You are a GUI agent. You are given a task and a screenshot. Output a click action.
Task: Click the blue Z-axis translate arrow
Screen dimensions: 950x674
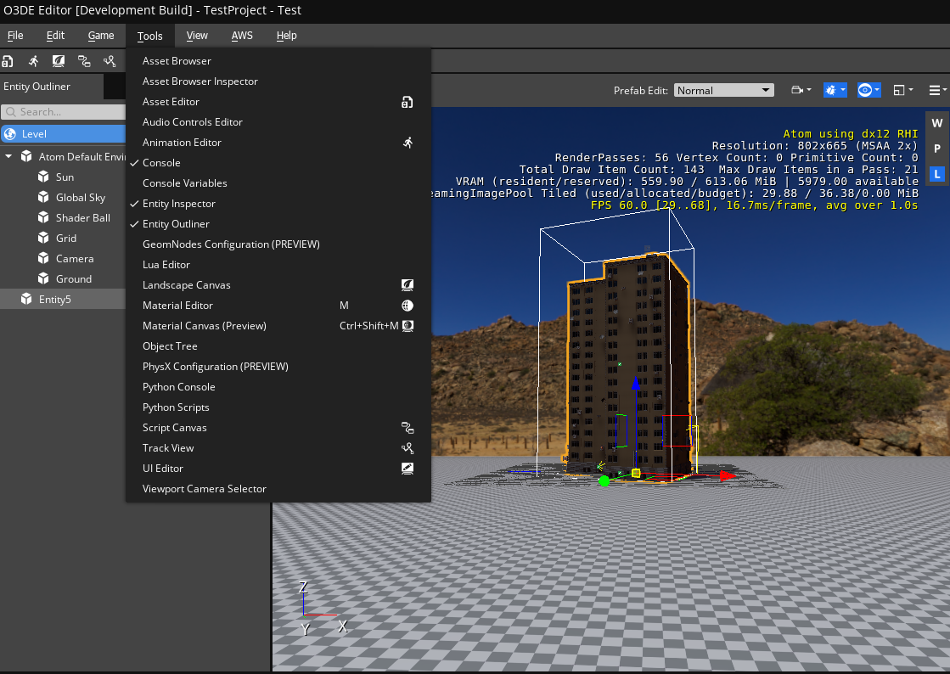635,384
